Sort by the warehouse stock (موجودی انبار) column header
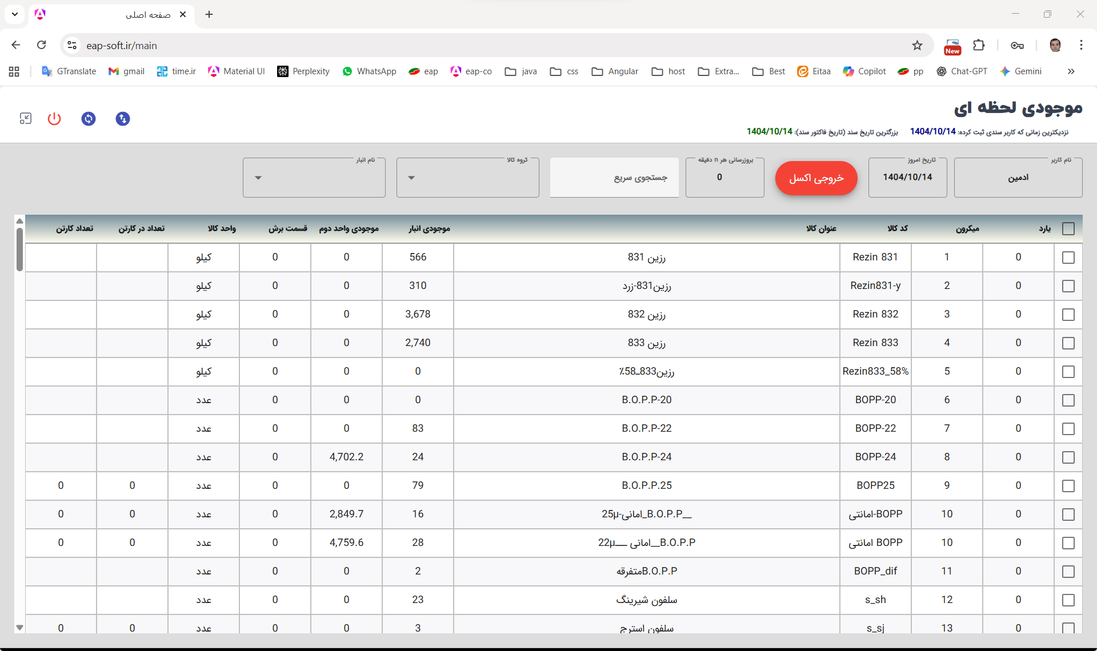 click(429, 229)
